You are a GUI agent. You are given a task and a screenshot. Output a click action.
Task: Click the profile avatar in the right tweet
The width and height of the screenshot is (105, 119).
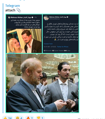pyautogui.click(x=46, y=18)
